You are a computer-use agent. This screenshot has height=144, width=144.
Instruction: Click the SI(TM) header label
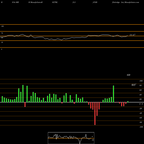(x=55, y=2)
